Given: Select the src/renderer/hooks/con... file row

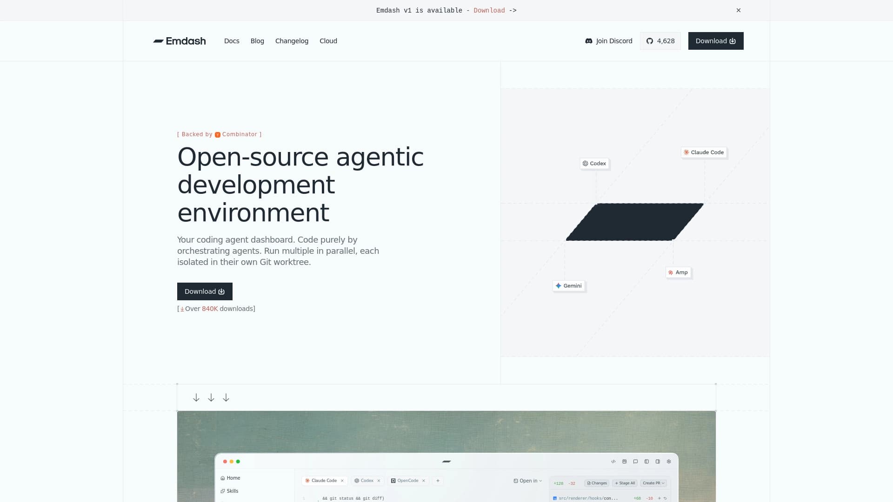Looking at the screenshot, I should (610, 498).
